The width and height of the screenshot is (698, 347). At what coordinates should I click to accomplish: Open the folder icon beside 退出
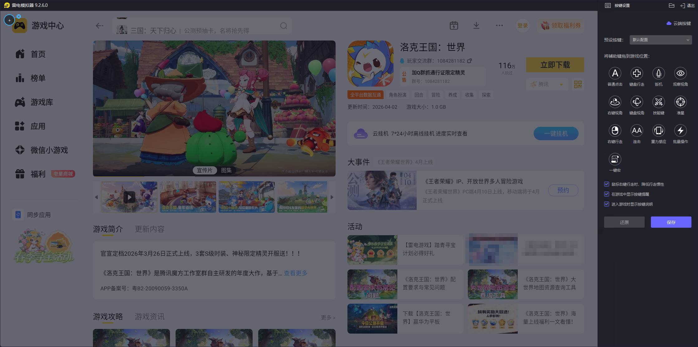pyautogui.click(x=671, y=6)
